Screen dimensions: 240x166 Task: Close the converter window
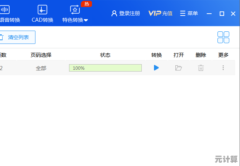pos(233,14)
